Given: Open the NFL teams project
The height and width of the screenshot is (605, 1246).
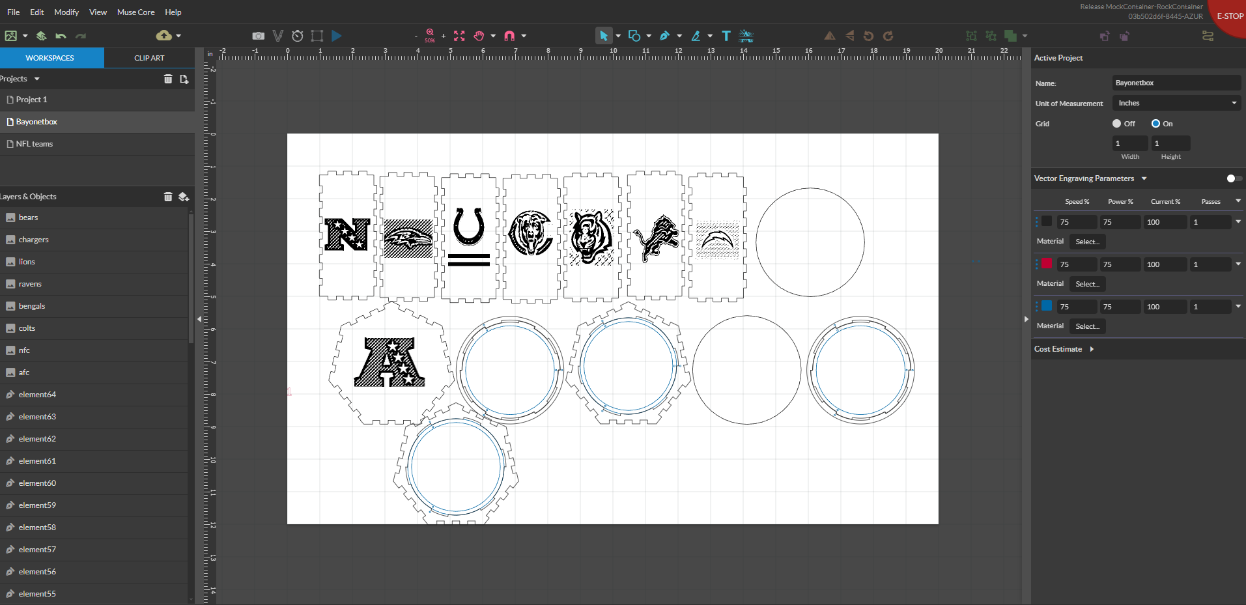Looking at the screenshot, I should [x=97, y=144].
